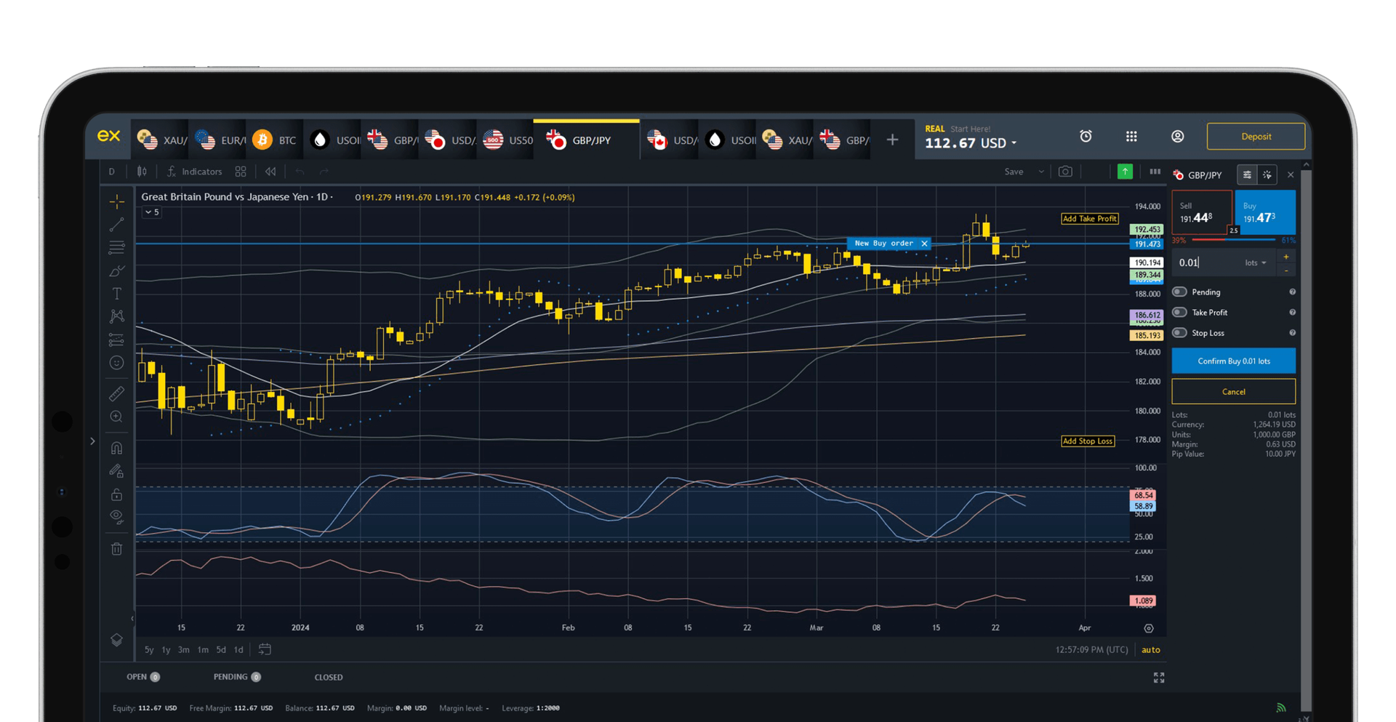Enable one-click trading cursor icon
Screen dimensions: 1396x722
pos(1267,175)
